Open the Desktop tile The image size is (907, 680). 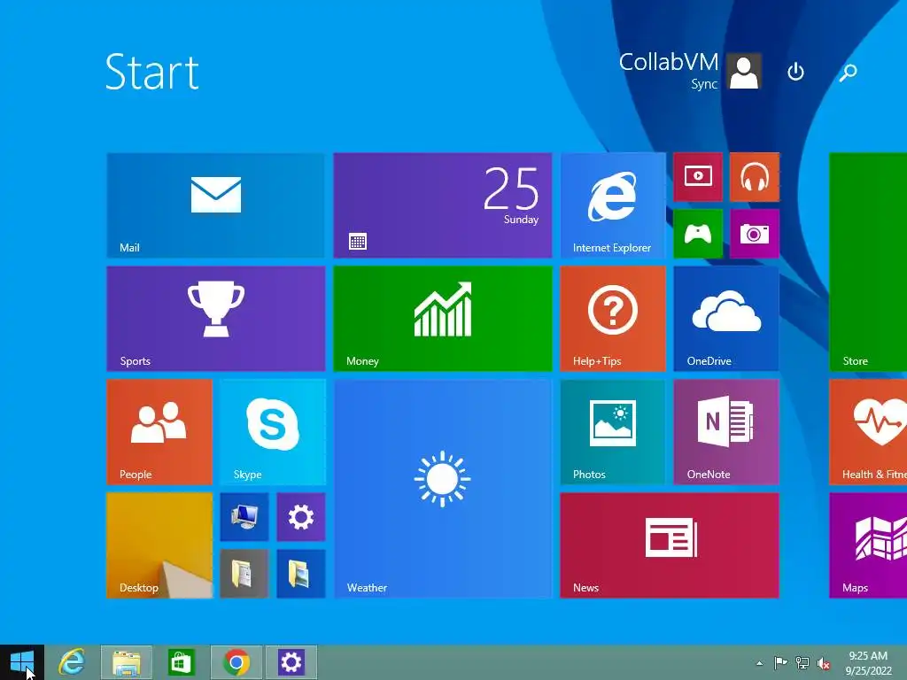coord(159,545)
